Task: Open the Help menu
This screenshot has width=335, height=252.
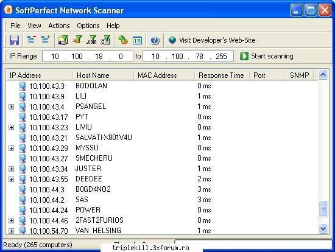Action: point(113,26)
